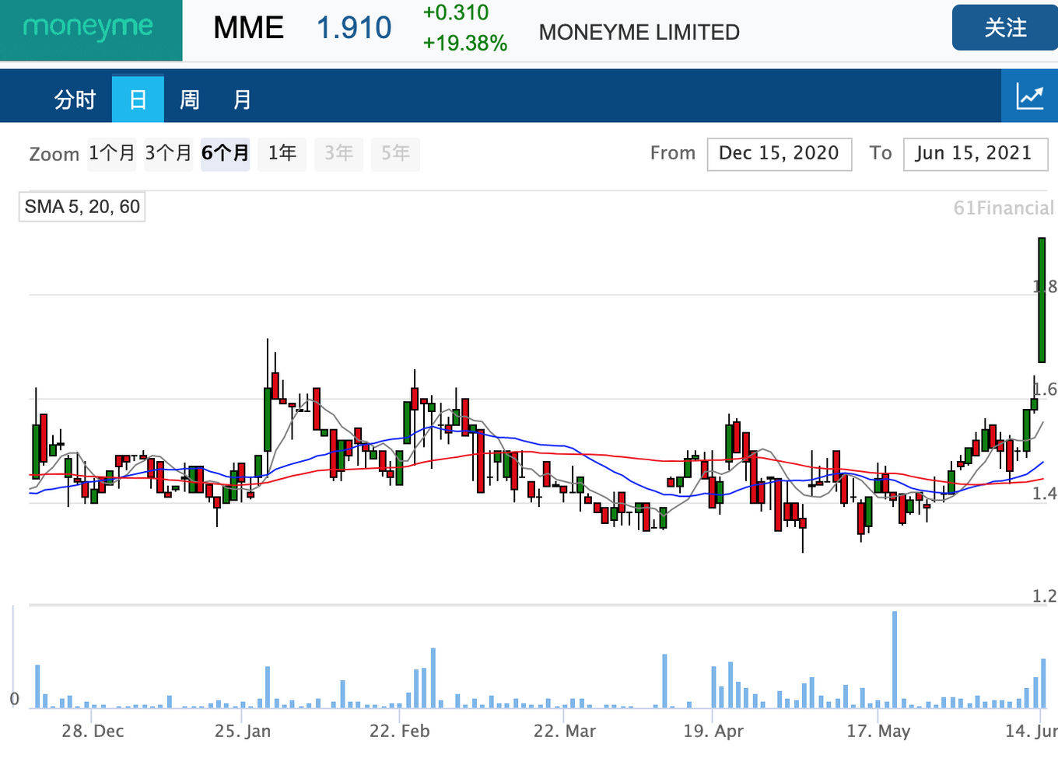Select the 6个月 zoom range

[x=226, y=153]
